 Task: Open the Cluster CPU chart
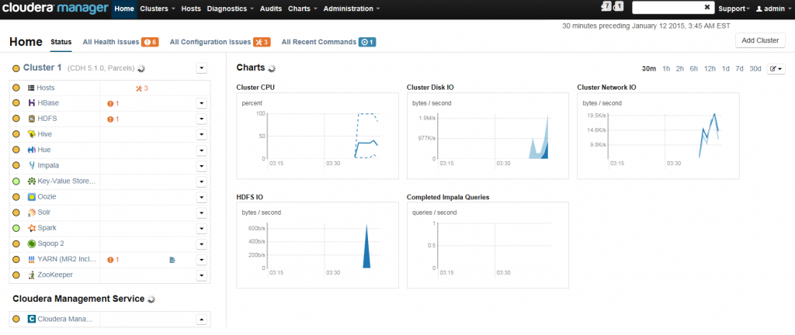pos(318,136)
